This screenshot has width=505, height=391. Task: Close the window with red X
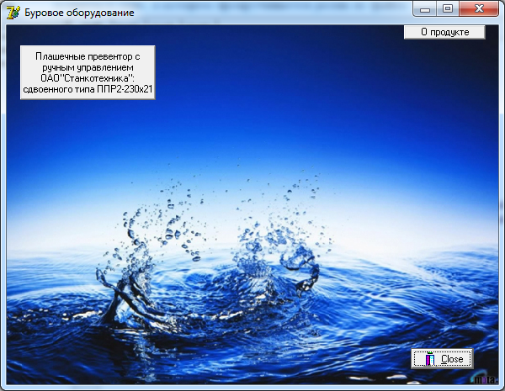tap(479, 9)
